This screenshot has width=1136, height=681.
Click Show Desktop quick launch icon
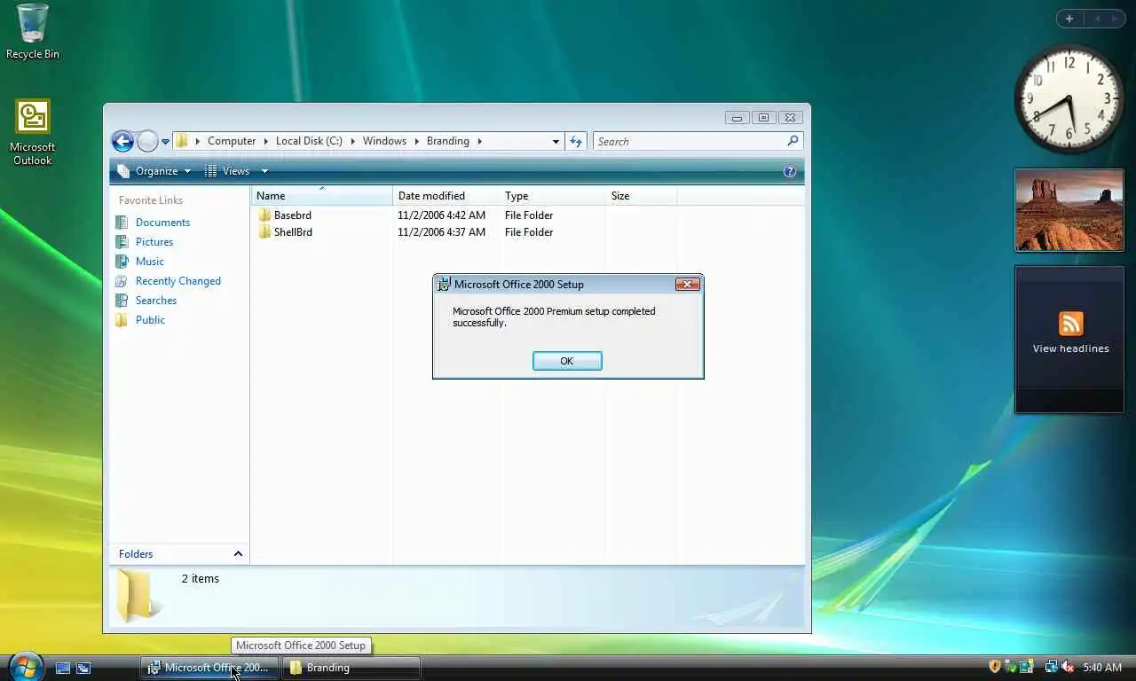[x=63, y=668]
